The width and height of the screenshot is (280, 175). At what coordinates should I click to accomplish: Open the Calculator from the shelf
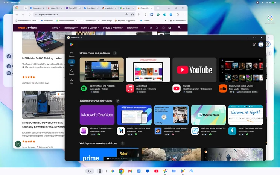click(100, 171)
